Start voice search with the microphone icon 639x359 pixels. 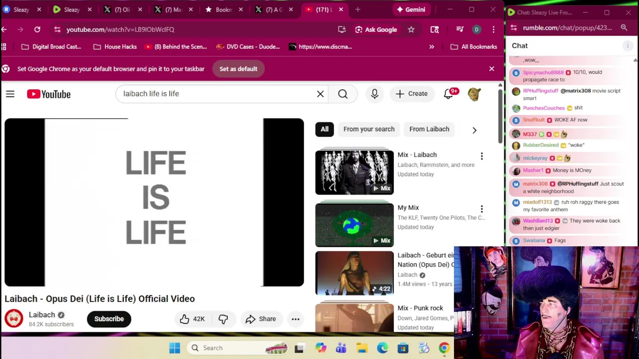374,94
